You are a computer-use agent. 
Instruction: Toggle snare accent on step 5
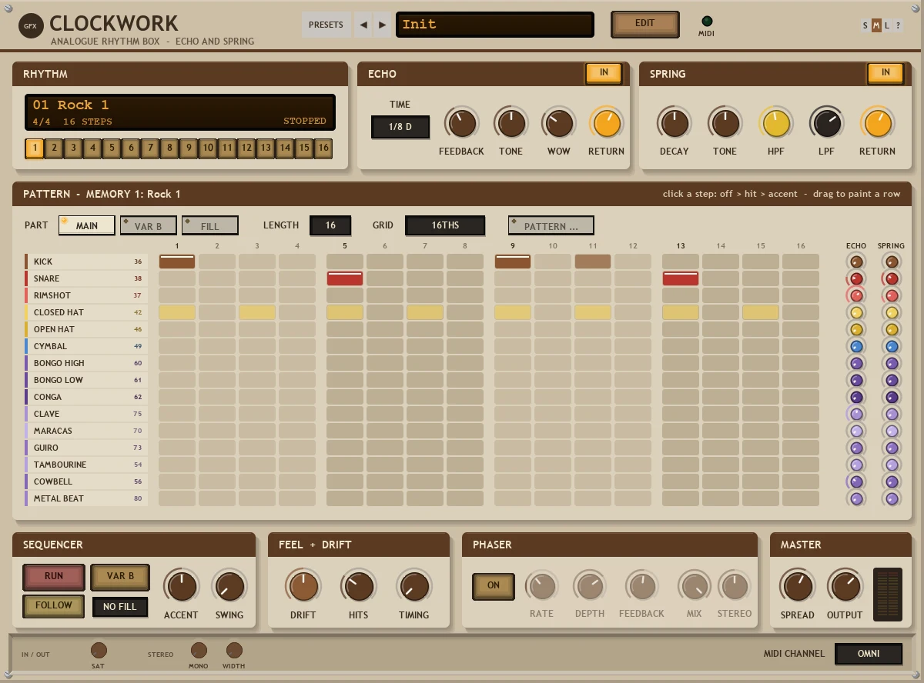click(345, 278)
